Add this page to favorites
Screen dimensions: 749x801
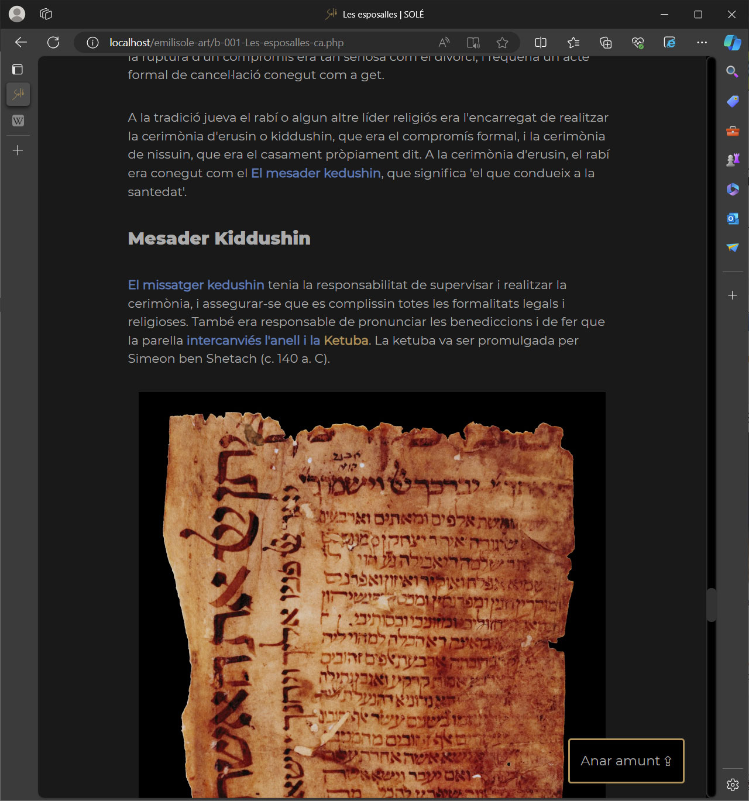click(502, 42)
